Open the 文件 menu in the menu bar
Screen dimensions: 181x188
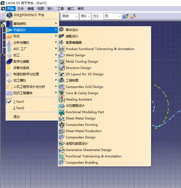[x=21, y=9]
